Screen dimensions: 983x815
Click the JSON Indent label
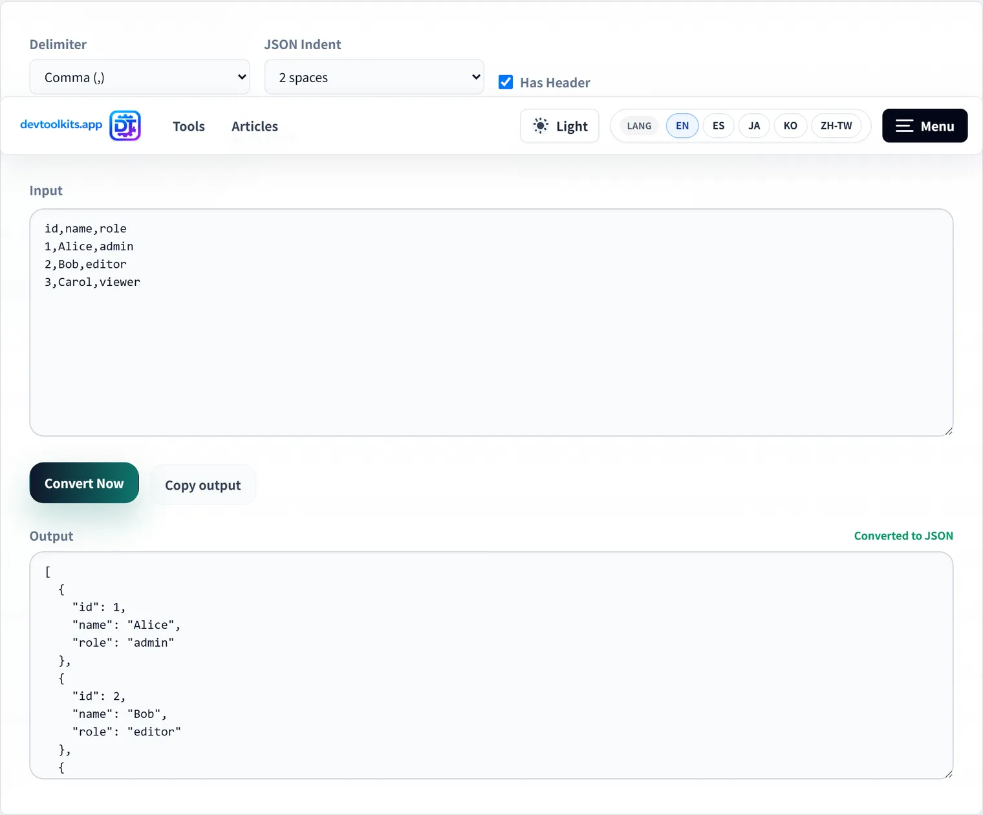(303, 45)
